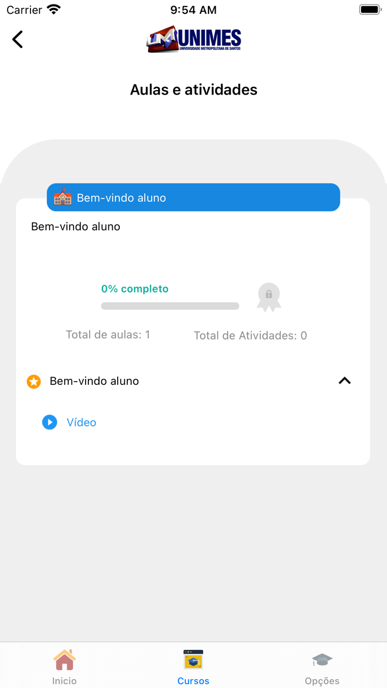Collapse the Bem-vindo aluno section chevron

tap(344, 381)
